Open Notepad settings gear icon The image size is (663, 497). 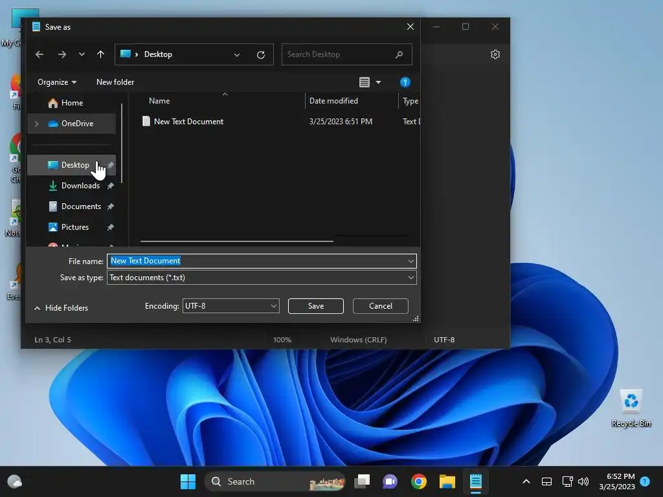pyautogui.click(x=495, y=54)
